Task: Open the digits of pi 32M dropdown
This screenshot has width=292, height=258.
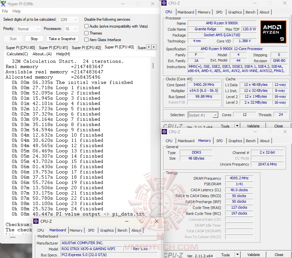Action: [69, 19]
